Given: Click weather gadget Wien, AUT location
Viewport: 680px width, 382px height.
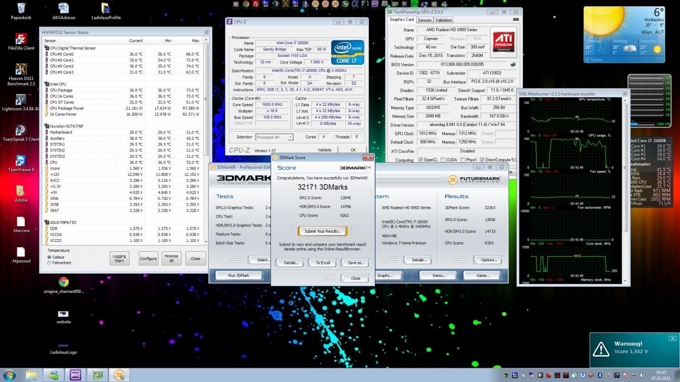Looking at the screenshot, I should [653, 32].
